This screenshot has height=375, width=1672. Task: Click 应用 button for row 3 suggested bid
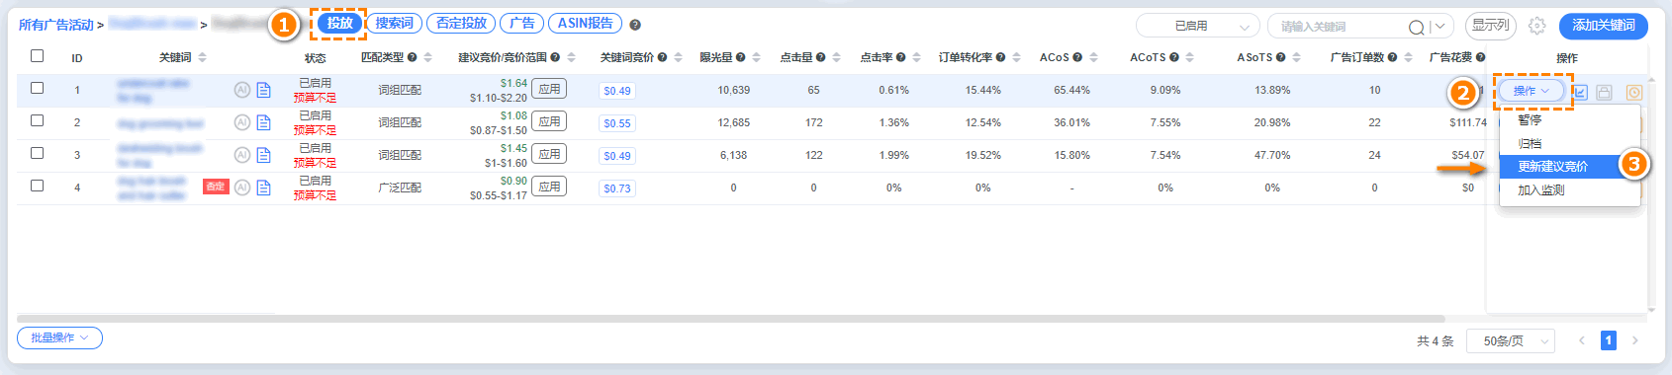point(549,154)
